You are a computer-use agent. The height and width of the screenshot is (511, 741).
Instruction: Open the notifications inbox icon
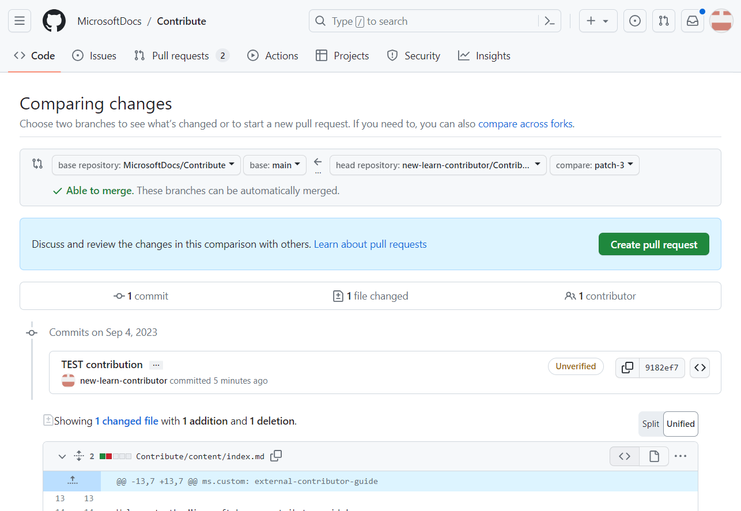click(x=692, y=20)
